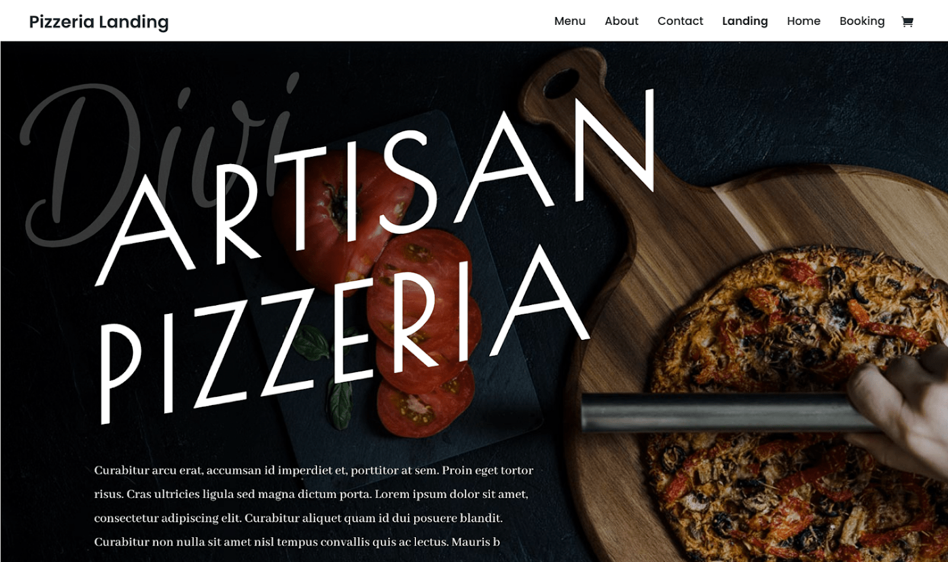The width and height of the screenshot is (948, 562).
Task: Click the Pizzeria Landing site title
Action: 99,22
